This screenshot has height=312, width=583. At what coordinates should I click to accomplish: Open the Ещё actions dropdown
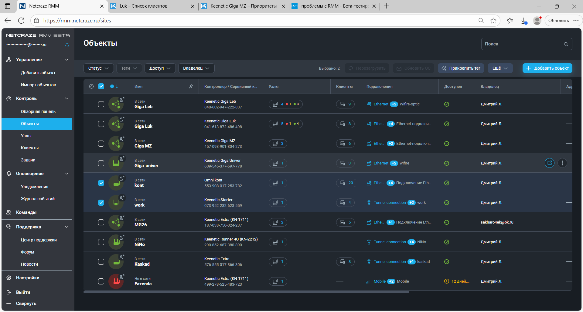500,68
